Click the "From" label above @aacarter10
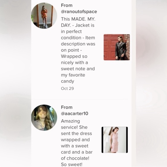This screenshot has width=167, height=167. pos(67,107)
